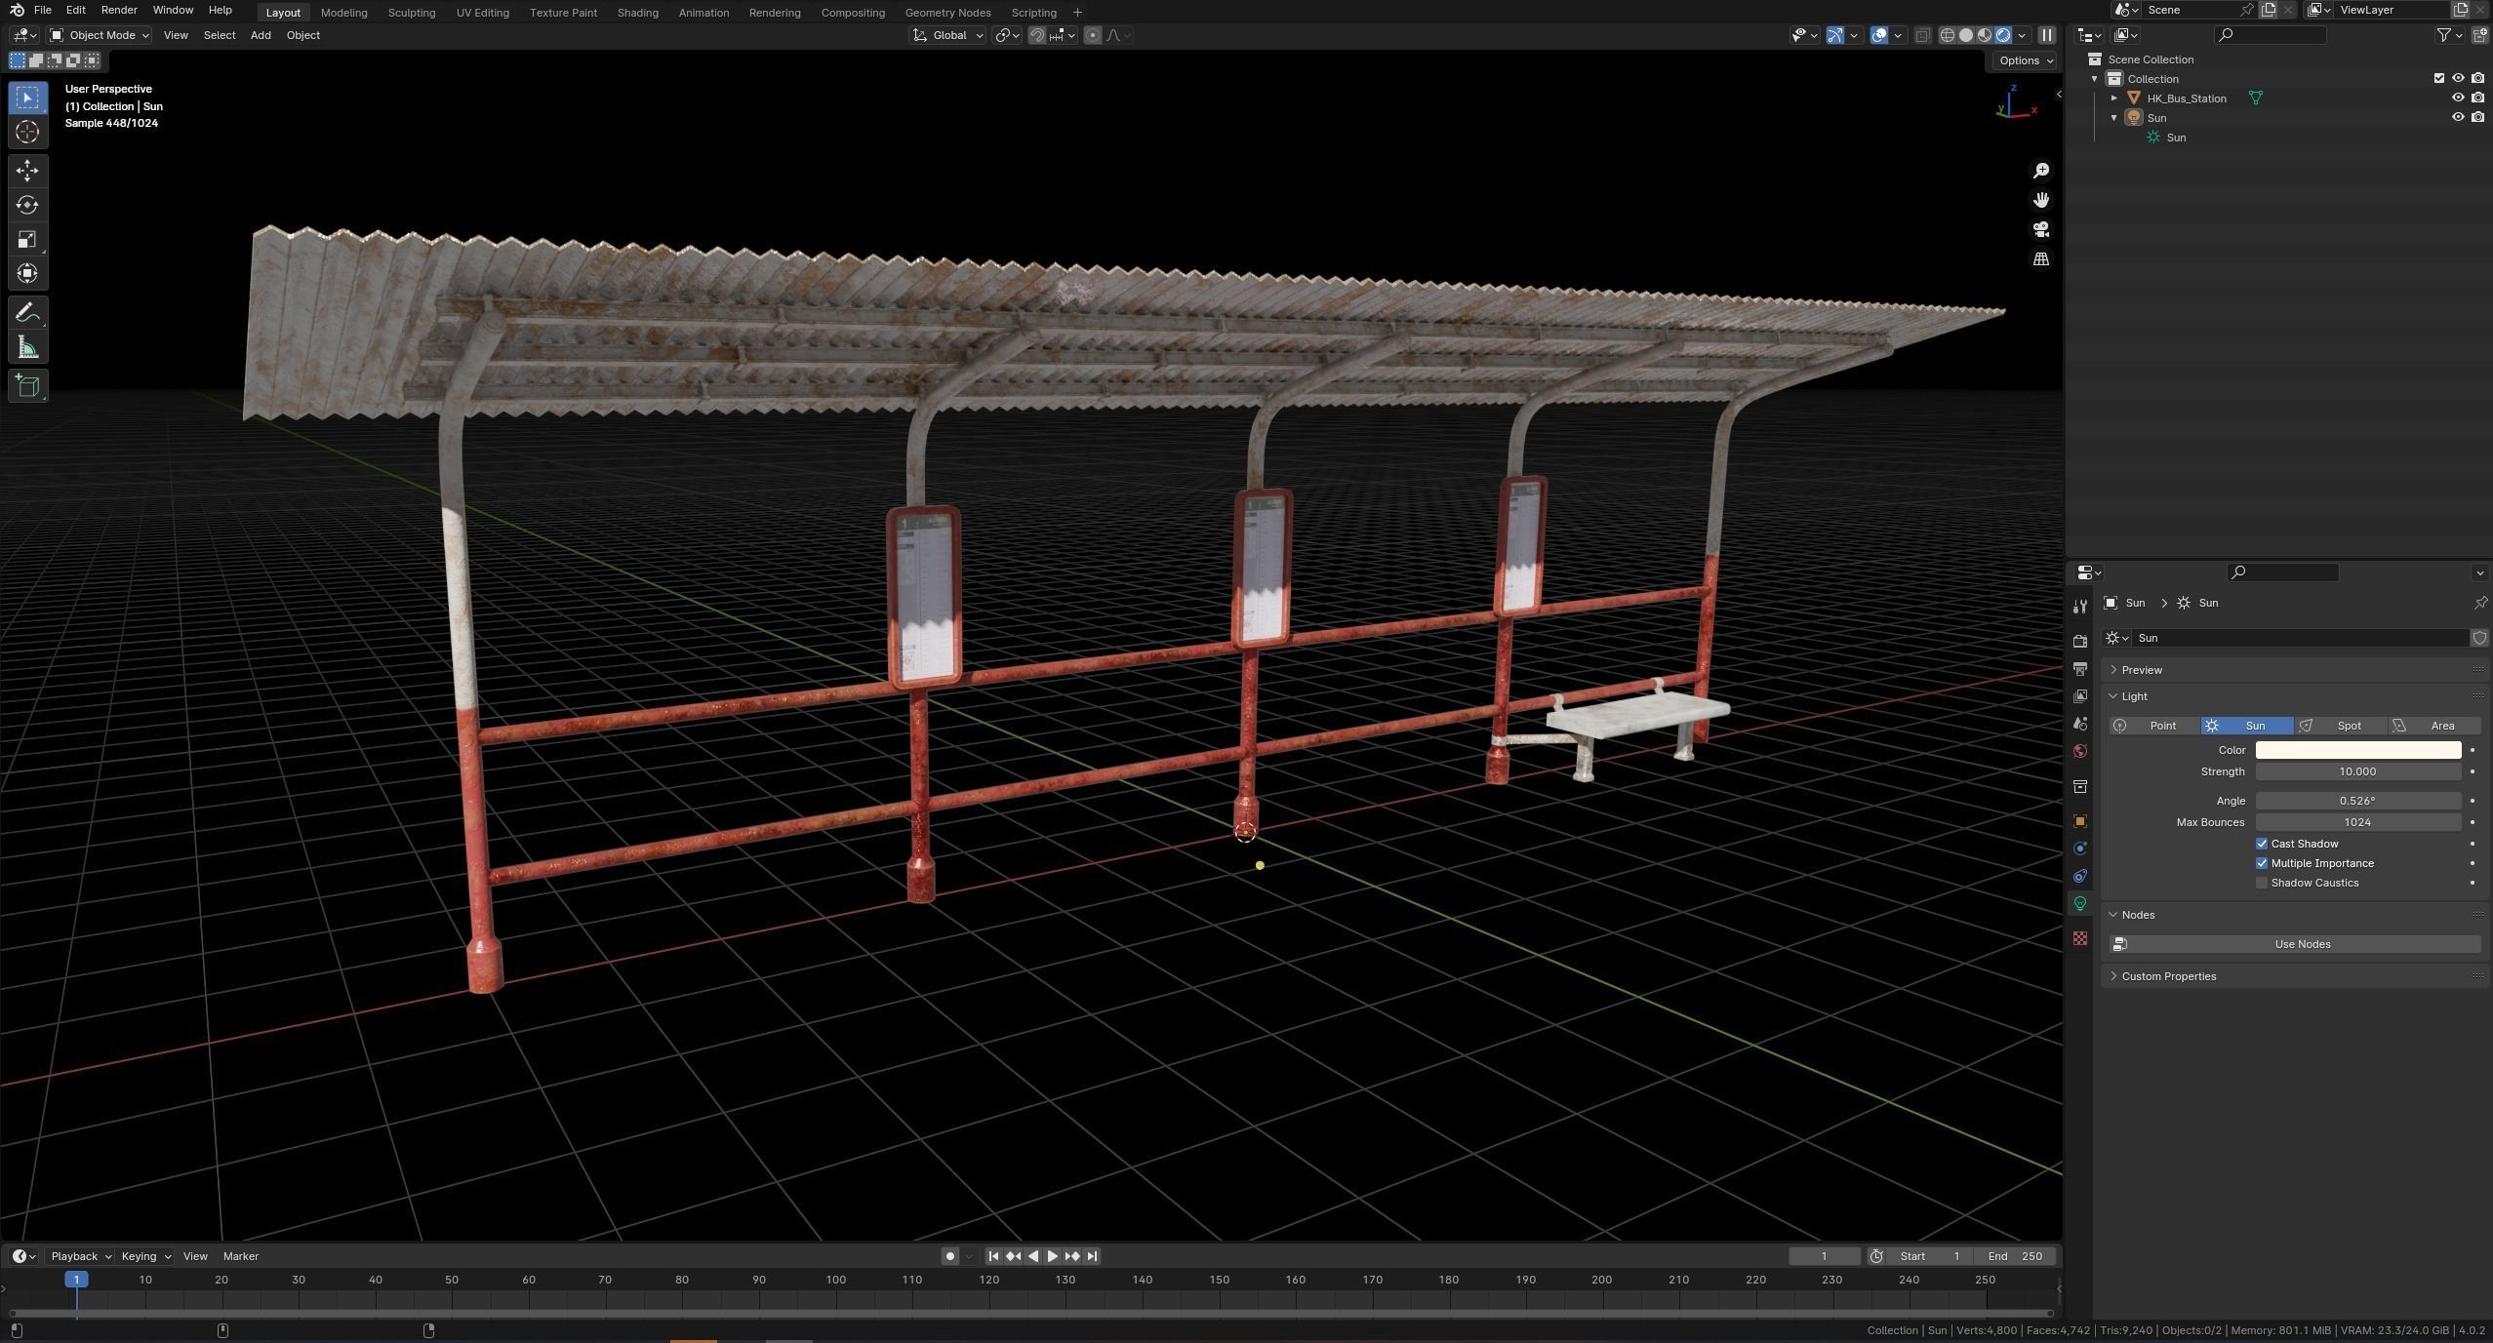Play the animation forward
This screenshot has width=2493, height=1343.
point(1052,1256)
